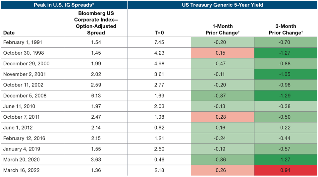The image size is (318, 177).
Task: Select the pink 0.26 cell
Action: [x=222, y=170]
